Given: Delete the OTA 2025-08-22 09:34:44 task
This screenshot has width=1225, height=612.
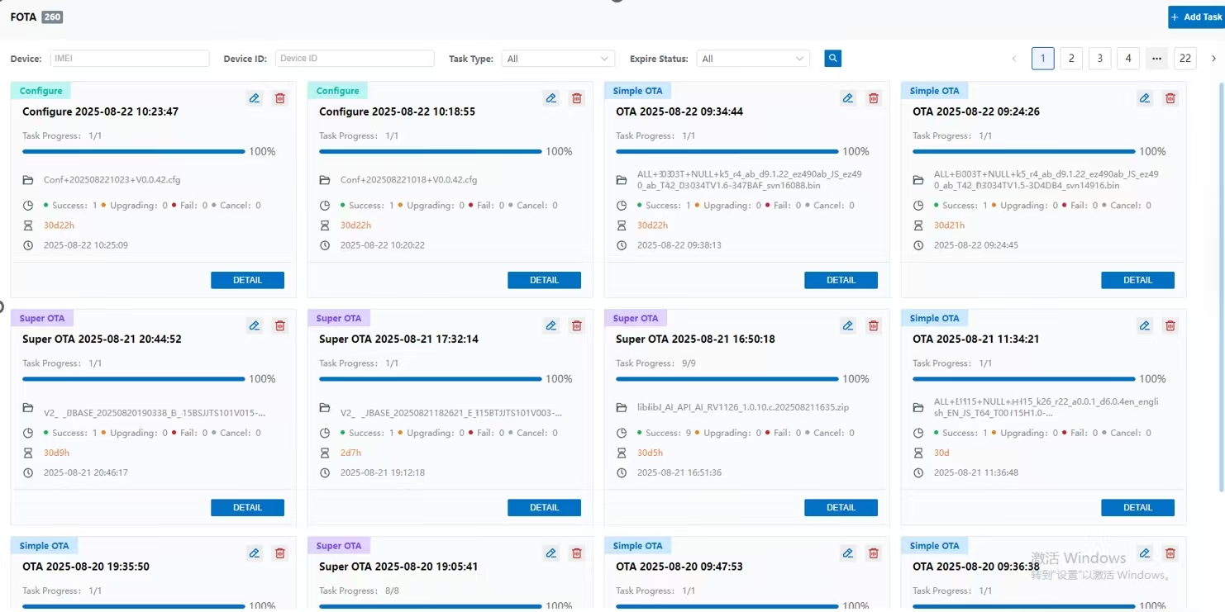Looking at the screenshot, I should pyautogui.click(x=874, y=98).
